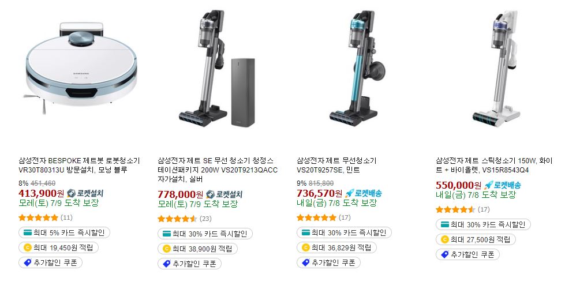This screenshot has width=565, height=289.
Task: Open the BESPOKE robot vacuum product image
Action: pyautogui.click(x=81, y=69)
